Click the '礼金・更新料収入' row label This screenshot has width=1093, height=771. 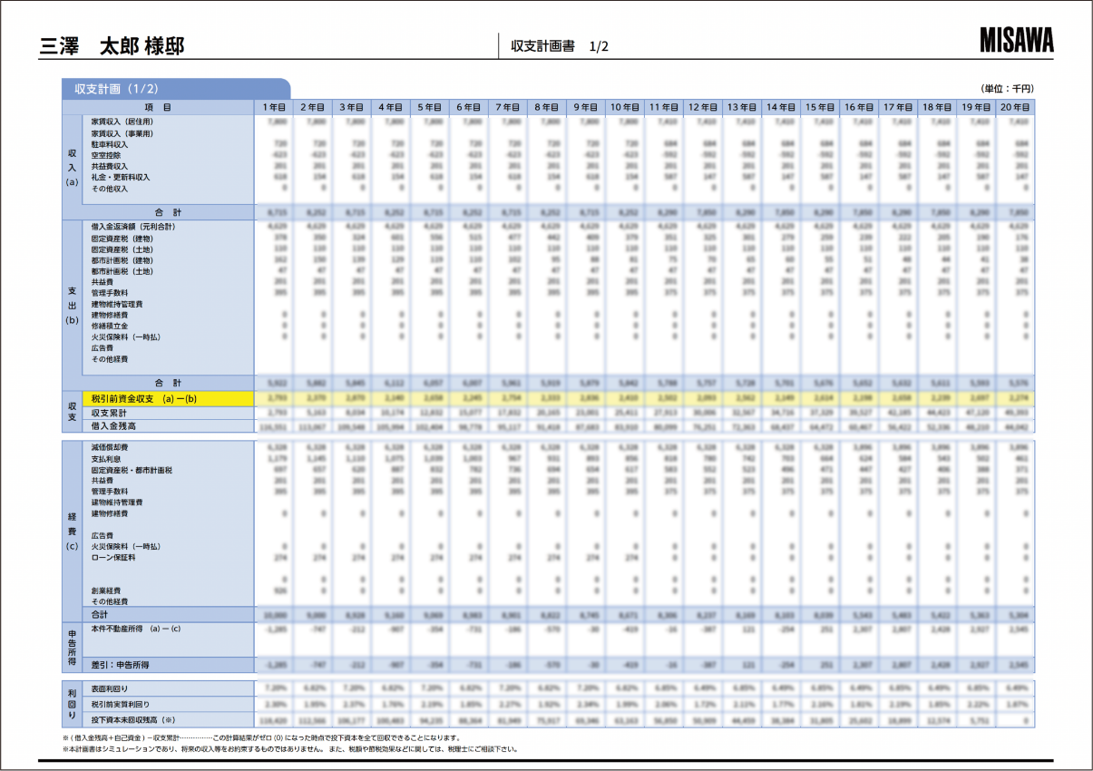coord(121,177)
